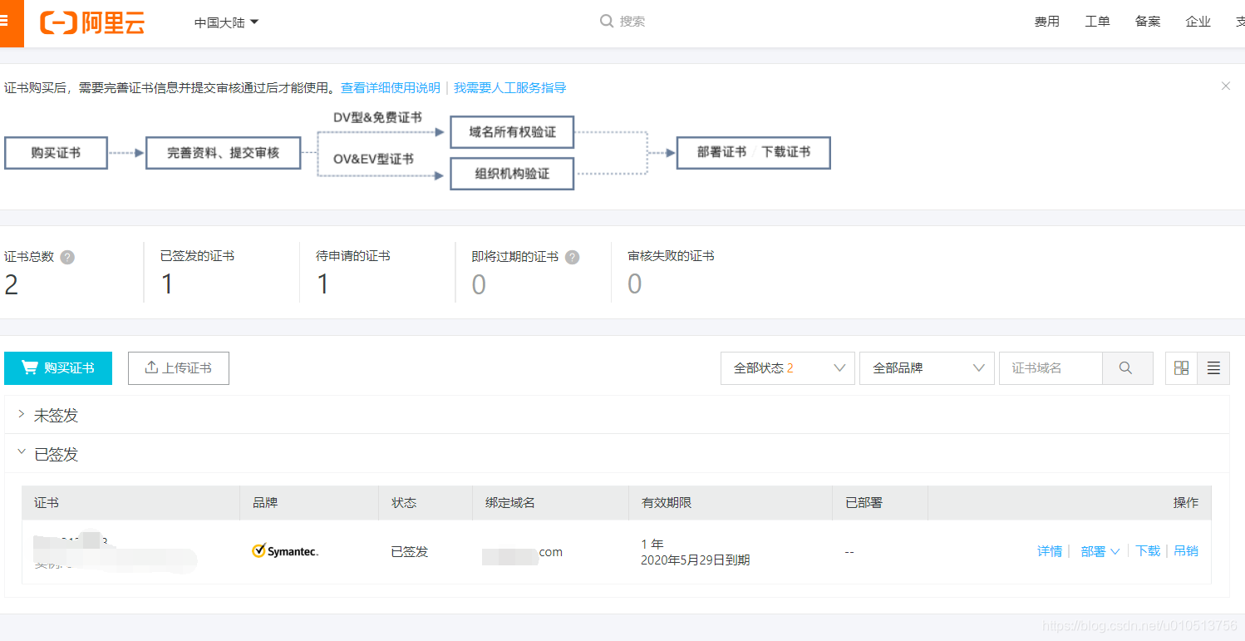Open the 工单 menu in the top bar
Viewport: 1245px width, 641px height.
(x=1097, y=21)
